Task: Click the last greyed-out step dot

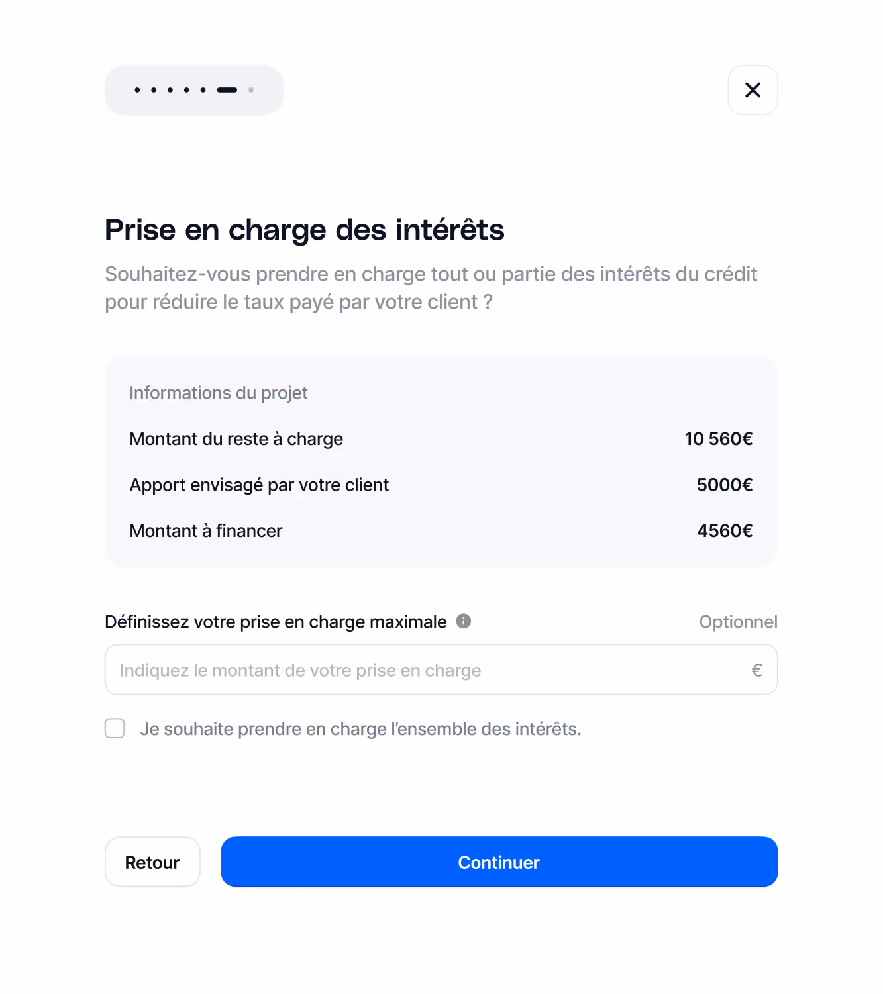Action: [251, 90]
